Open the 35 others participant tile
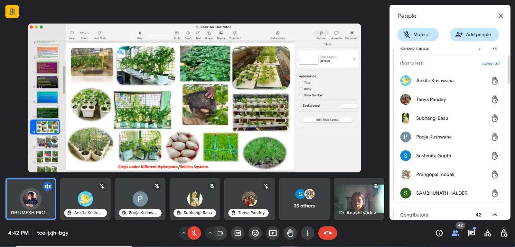Image resolution: width=515 pixels, height=247 pixels. [304, 199]
